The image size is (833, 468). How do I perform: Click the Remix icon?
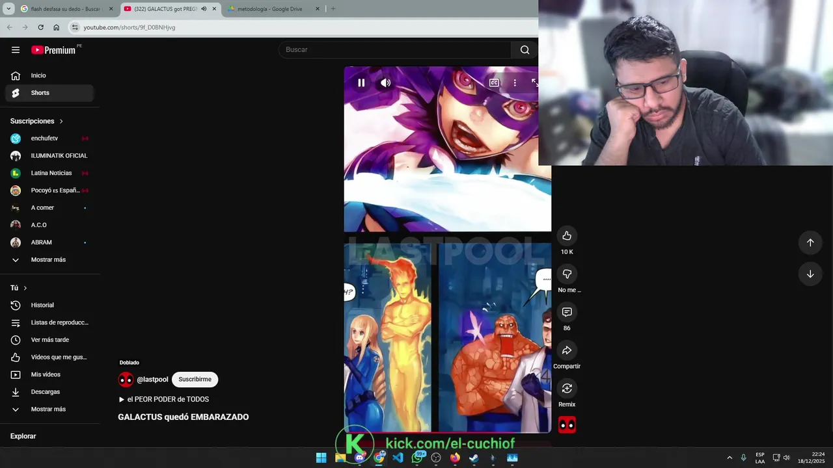pos(567,388)
